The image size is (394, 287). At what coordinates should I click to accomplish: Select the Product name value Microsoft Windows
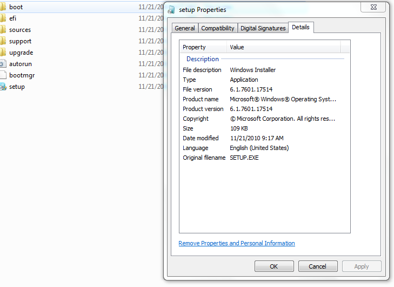(283, 99)
